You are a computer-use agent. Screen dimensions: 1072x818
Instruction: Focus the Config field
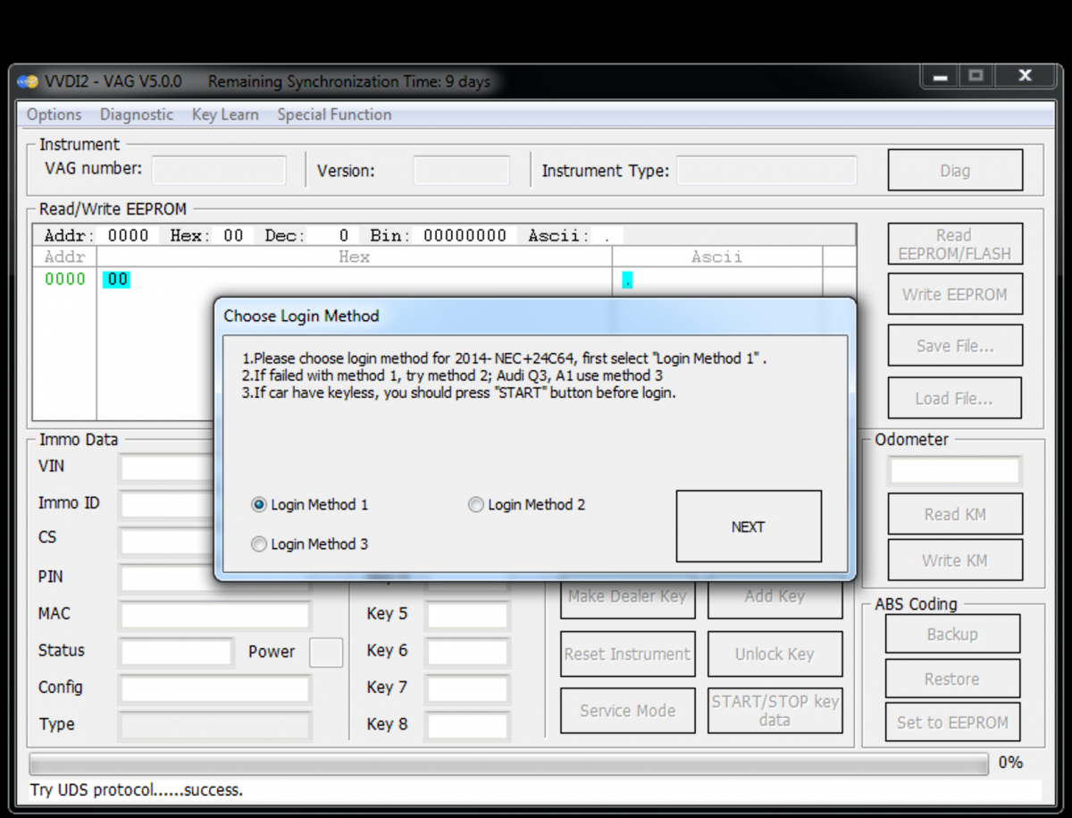[215, 688]
